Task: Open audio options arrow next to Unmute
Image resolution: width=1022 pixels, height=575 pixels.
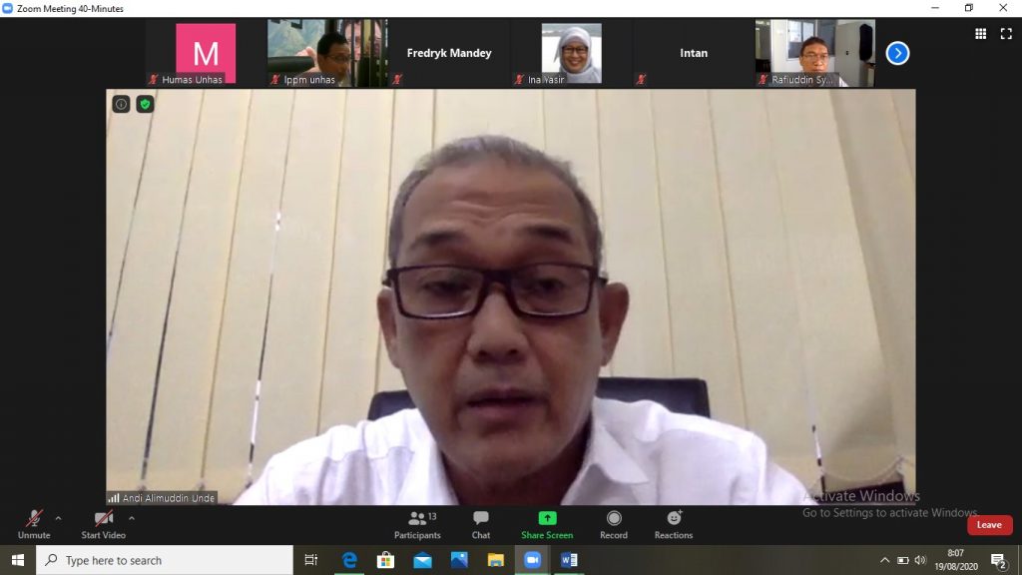Action: (x=56, y=519)
